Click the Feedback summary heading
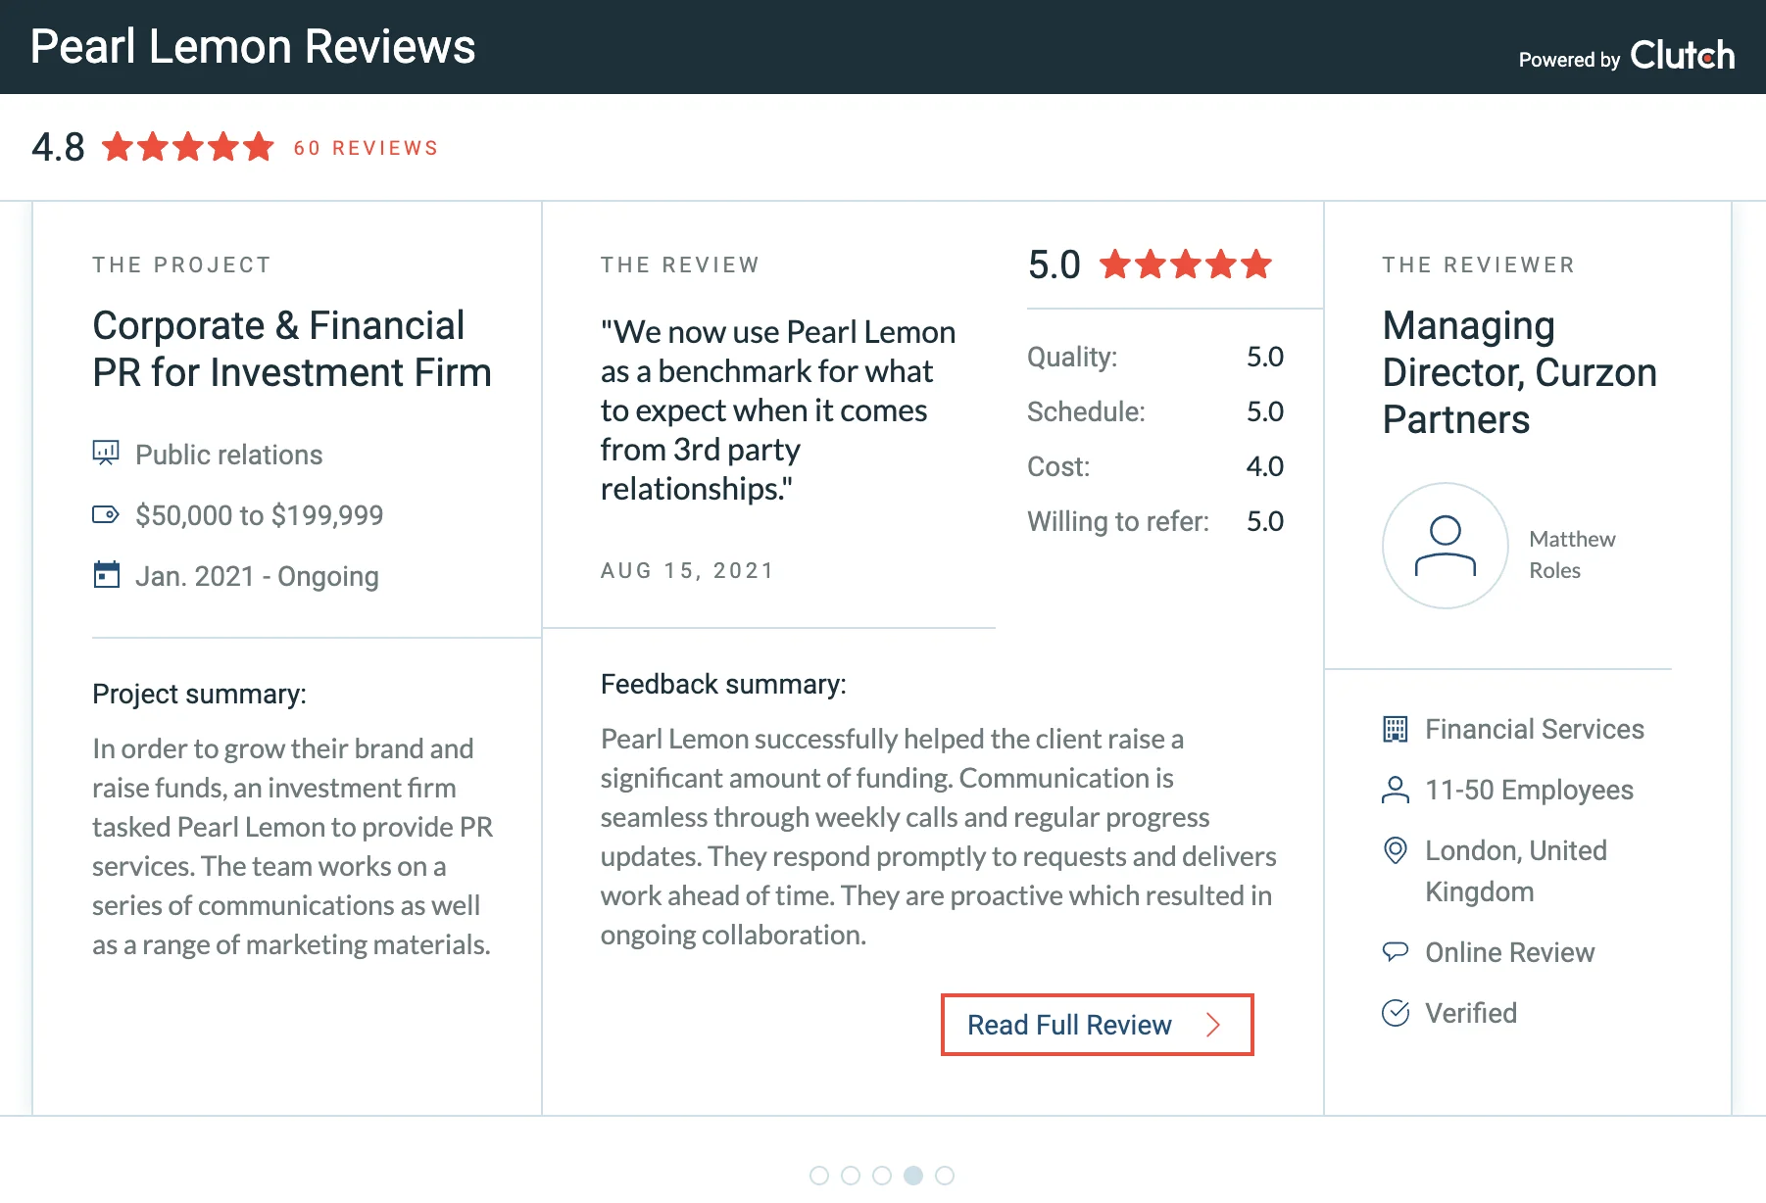This screenshot has width=1766, height=1203. [x=723, y=684]
